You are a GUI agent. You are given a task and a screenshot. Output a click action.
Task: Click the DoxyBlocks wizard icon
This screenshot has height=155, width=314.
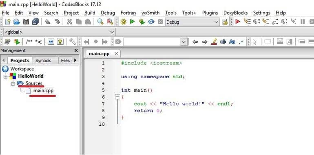pos(7,42)
